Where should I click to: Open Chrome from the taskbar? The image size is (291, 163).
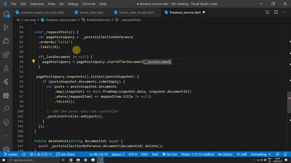[71, 160]
